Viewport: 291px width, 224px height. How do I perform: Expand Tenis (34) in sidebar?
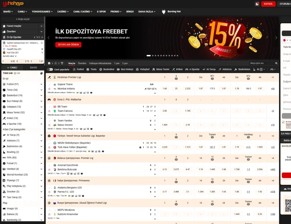(41, 90)
